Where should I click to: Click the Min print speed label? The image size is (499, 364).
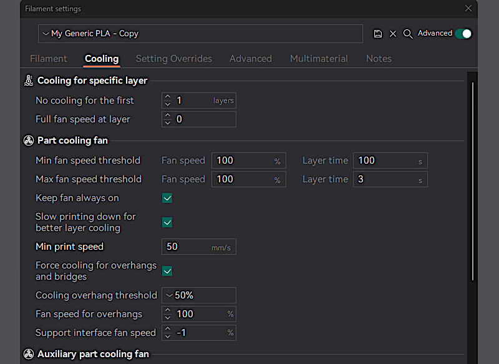click(x=69, y=247)
